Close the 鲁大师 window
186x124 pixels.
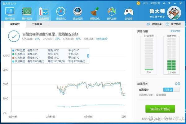pos(180,3)
